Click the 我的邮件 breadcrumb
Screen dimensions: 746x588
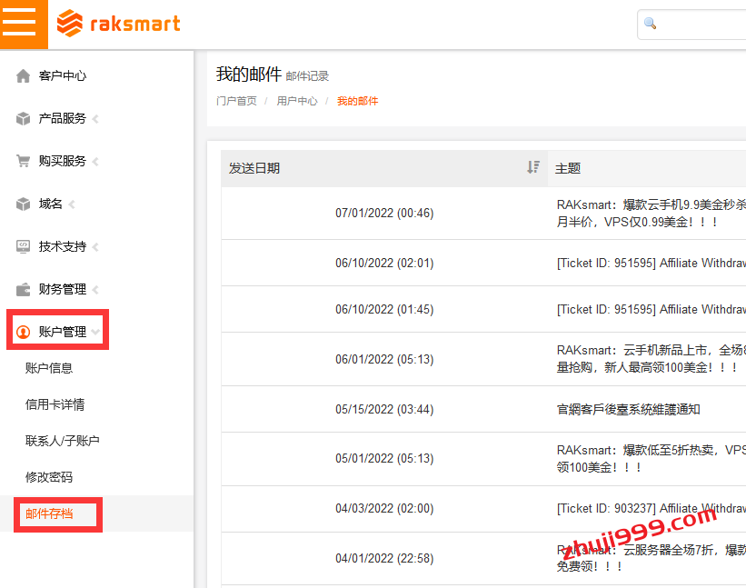point(357,101)
